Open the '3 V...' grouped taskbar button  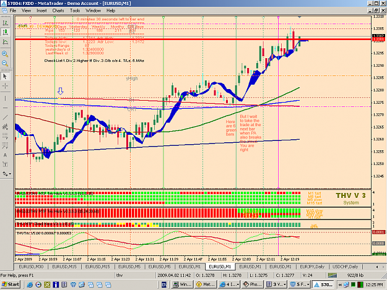coord(276,284)
